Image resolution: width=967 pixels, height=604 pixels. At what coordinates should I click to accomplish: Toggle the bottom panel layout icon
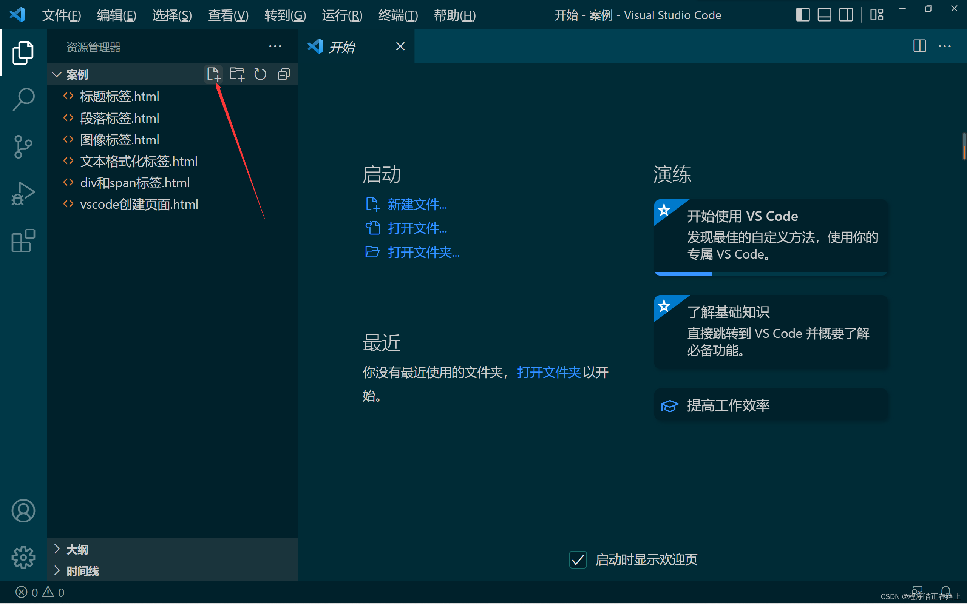[x=824, y=15]
